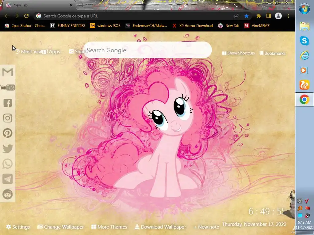Open the windows ISOS bookmark
314x235 pixels.
pyautogui.click(x=105, y=26)
